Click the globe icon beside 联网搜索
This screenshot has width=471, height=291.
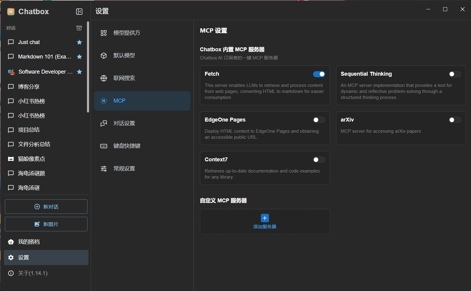point(104,78)
